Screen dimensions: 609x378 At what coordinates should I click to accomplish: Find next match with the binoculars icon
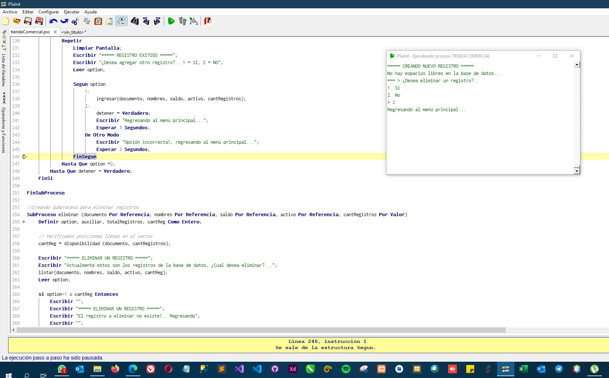coord(157,21)
